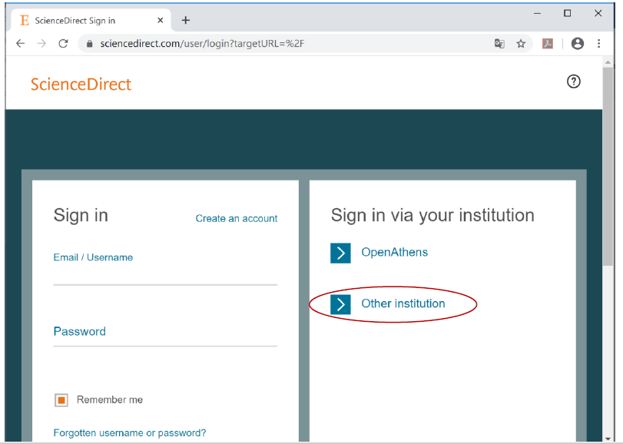623x444 pixels.
Task: Click the Remember me label
Action: point(110,399)
